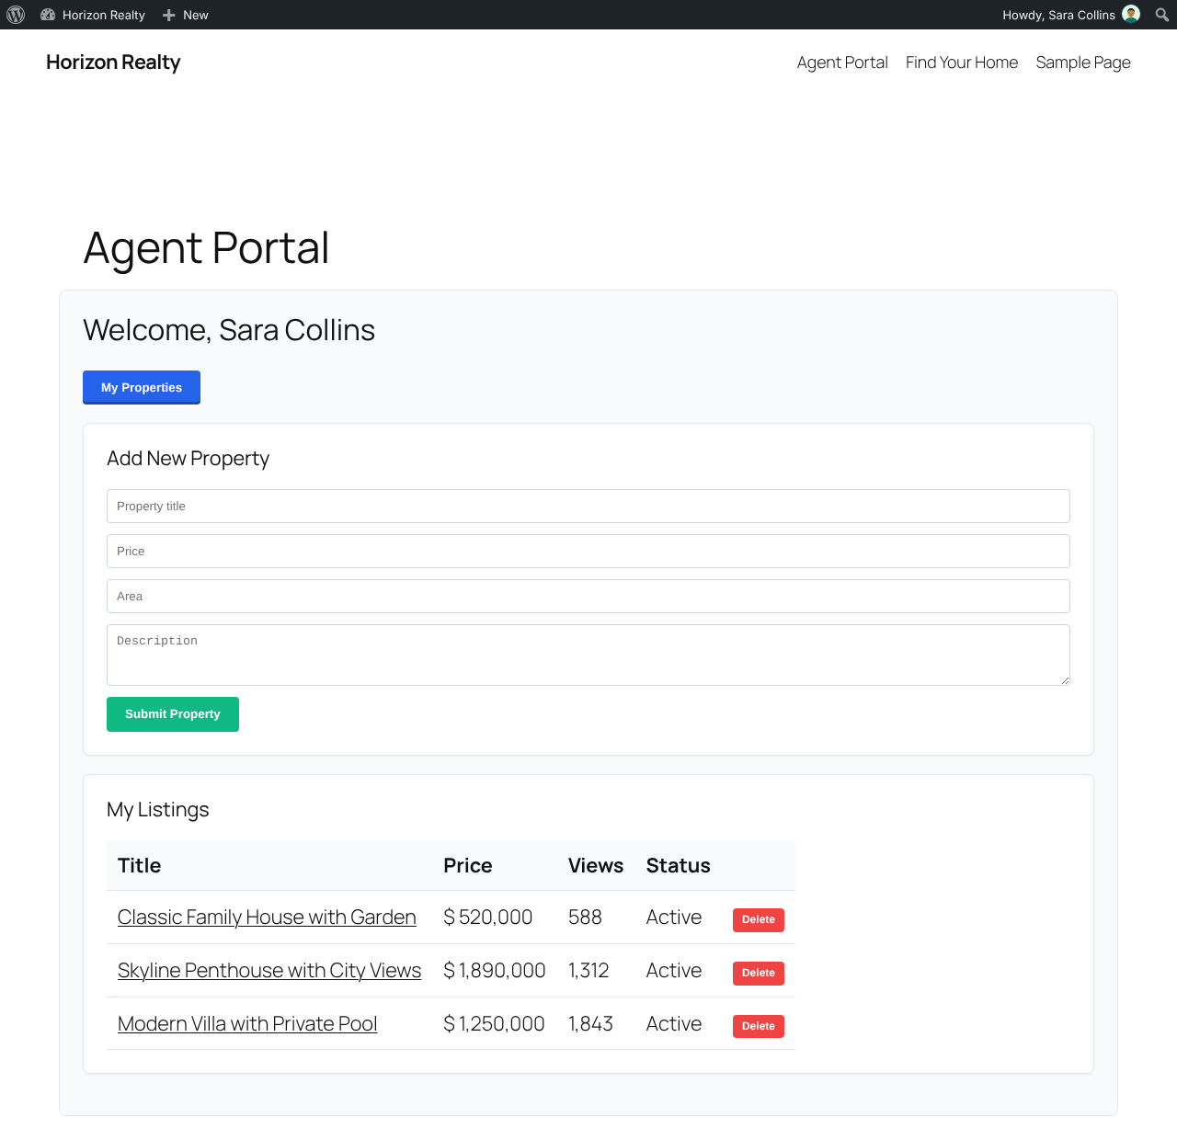
Task: Focus the Property title field
Action: (588, 507)
